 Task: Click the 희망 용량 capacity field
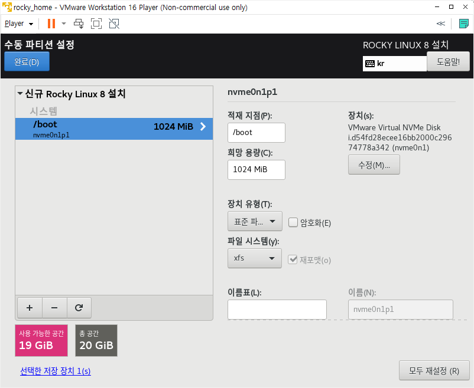pyautogui.click(x=257, y=170)
